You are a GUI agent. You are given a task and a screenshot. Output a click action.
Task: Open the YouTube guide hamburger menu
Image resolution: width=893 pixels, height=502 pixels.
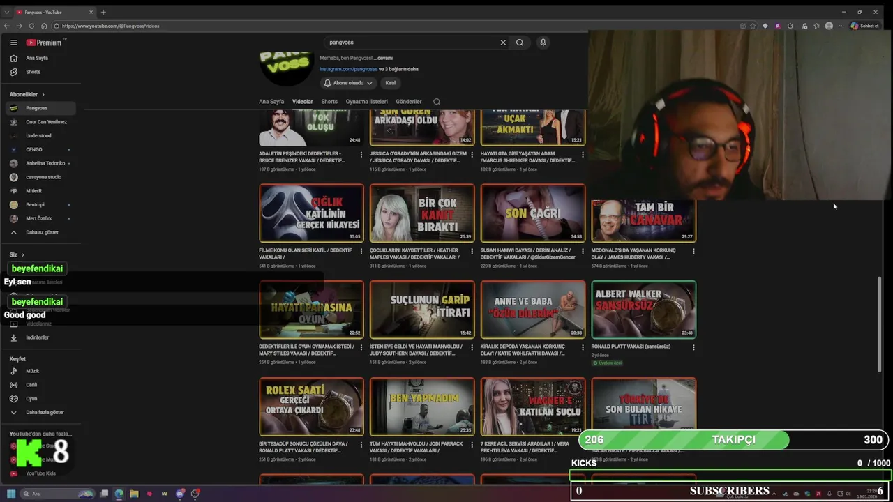(13, 43)
